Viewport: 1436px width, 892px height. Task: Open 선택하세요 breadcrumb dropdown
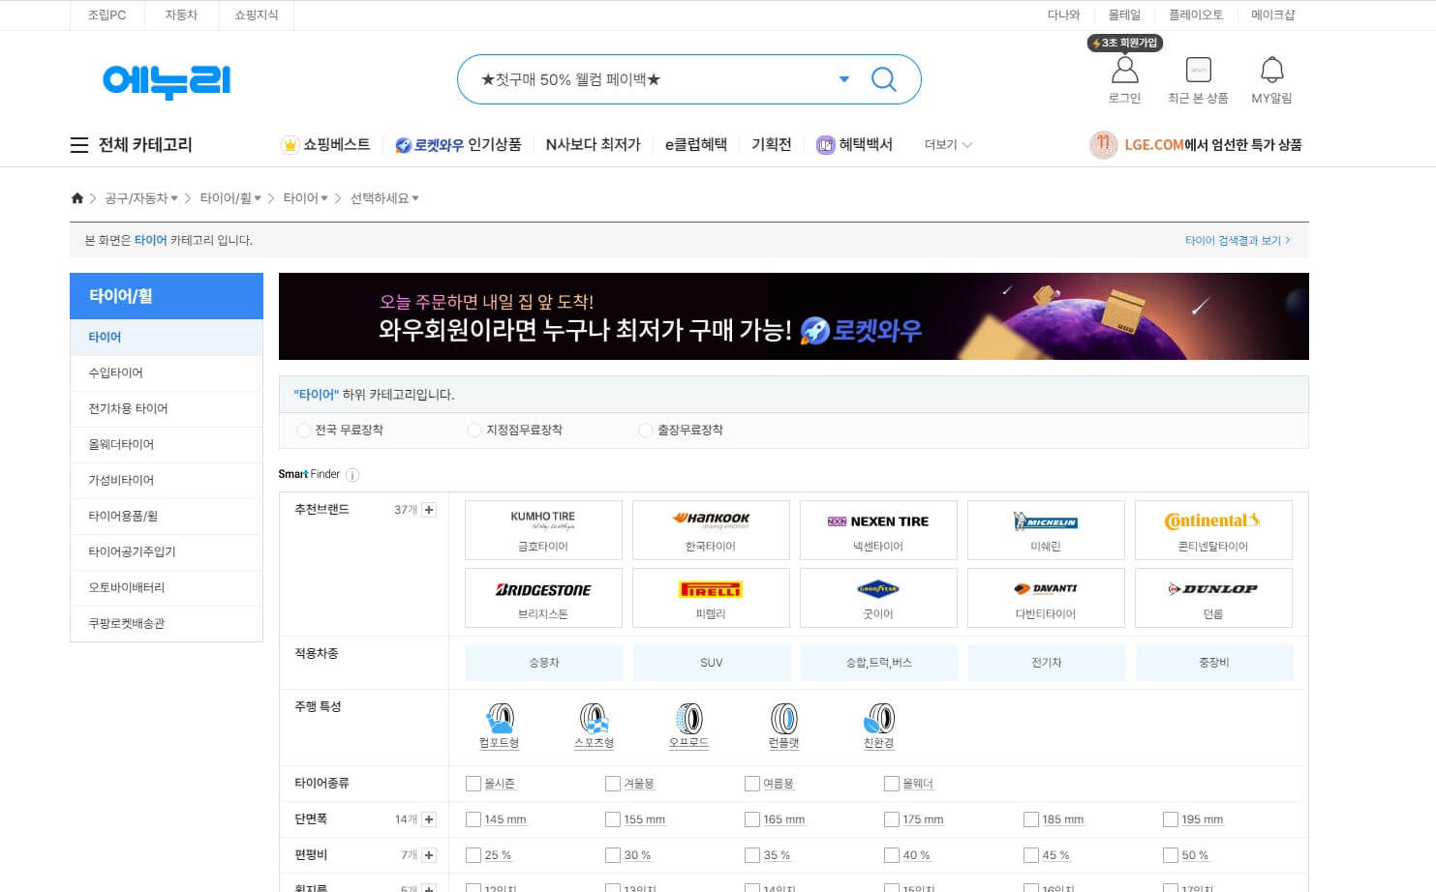coord(384,198)
